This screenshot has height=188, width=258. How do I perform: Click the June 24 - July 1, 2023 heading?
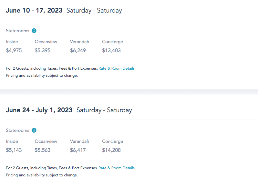39,110
